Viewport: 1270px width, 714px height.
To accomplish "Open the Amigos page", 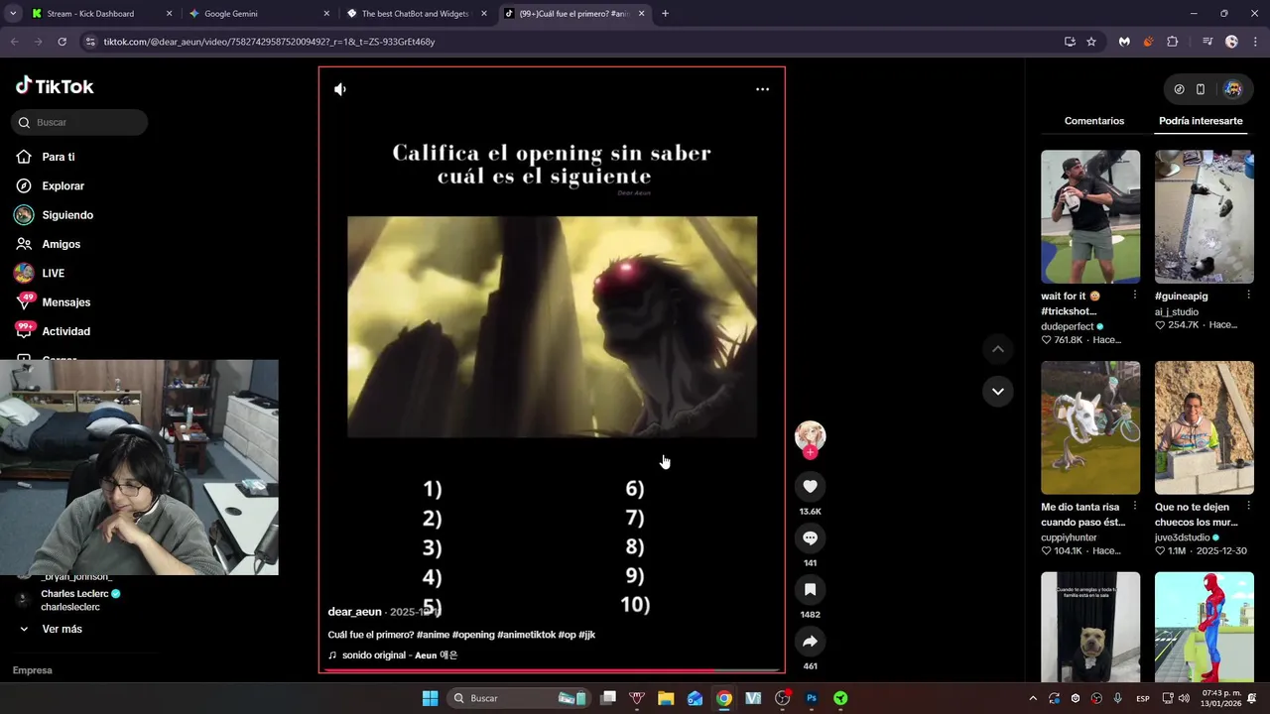I will [61, 244].
